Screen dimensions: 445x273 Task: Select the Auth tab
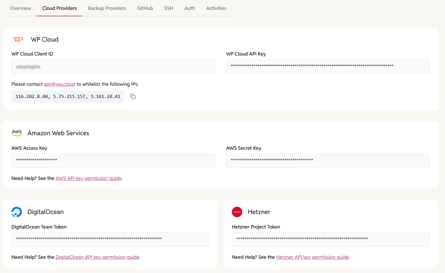[x=189, y=8]
